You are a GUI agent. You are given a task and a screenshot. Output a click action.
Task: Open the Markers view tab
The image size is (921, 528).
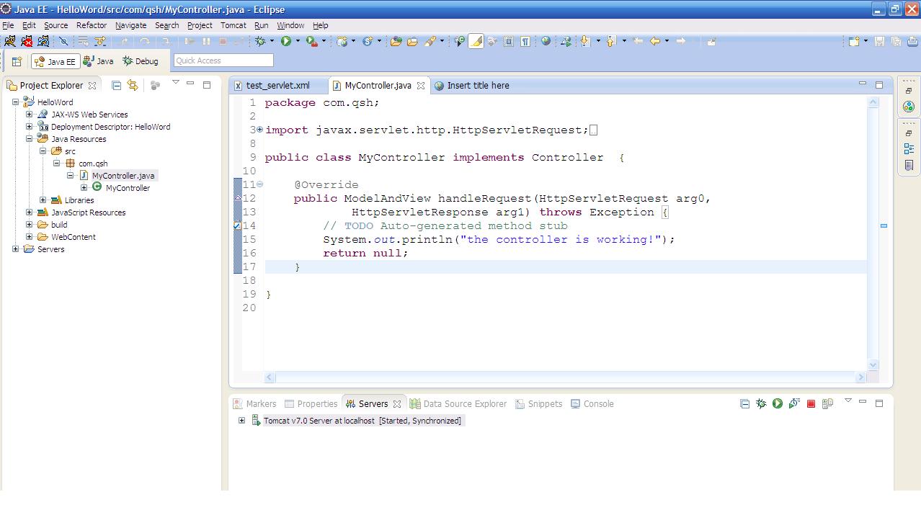pos(254,403)
